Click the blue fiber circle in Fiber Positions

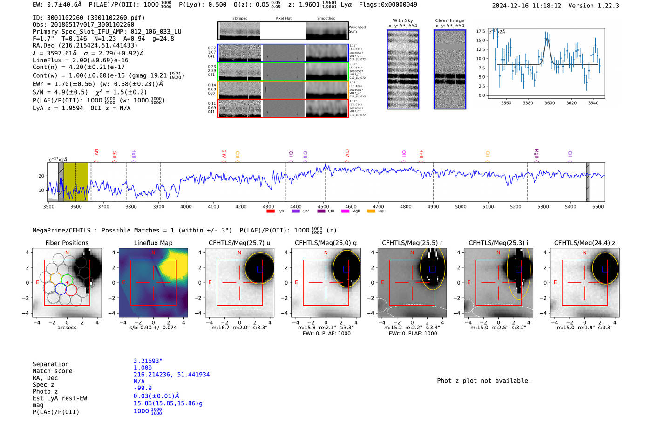[x=61, y=289]
